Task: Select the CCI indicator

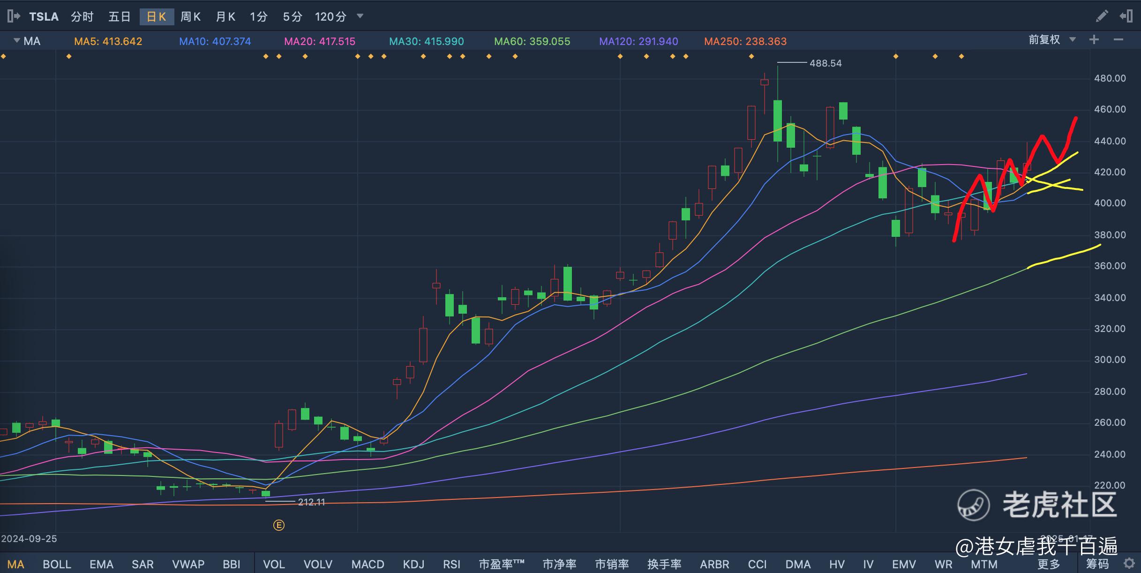Action: pos(757,564)
